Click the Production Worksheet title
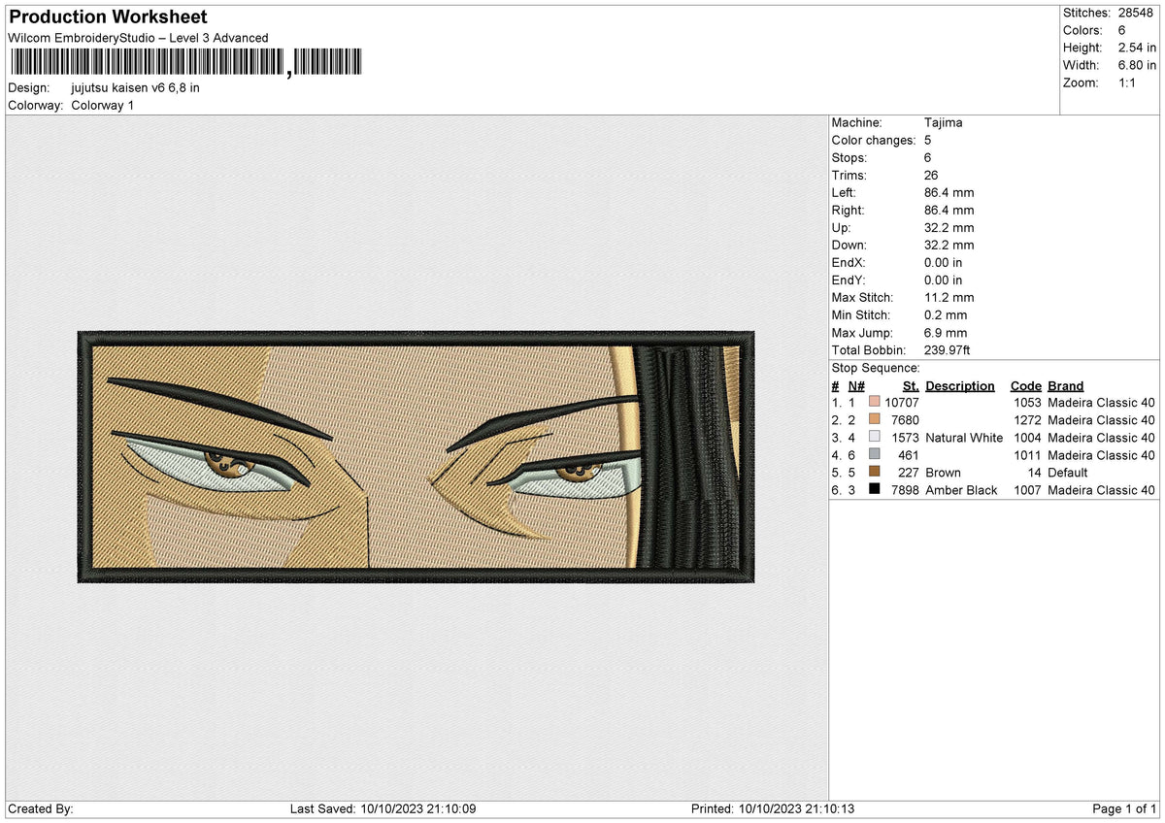The height and width of the screenshot is (823, 1165). (x=108, y=17)
